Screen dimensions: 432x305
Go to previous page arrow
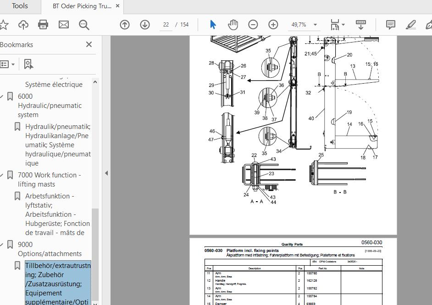pyautogui.click(x=125, y=25)
